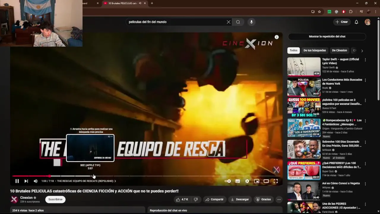Click the Descargar button
The image size is (380, 214).
240,199
